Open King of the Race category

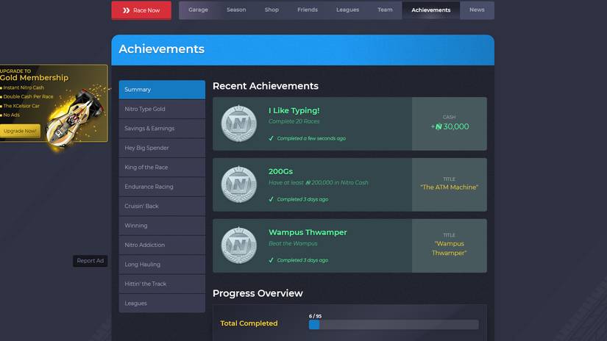[162, 167]
